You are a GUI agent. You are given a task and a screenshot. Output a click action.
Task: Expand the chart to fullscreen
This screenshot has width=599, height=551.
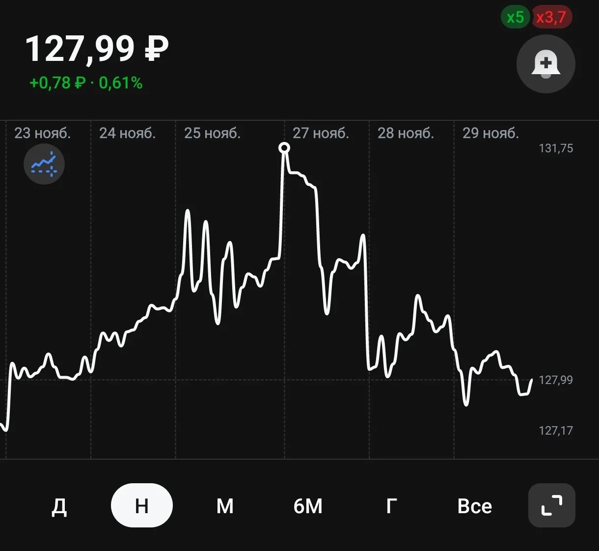[x=551, y=505]
